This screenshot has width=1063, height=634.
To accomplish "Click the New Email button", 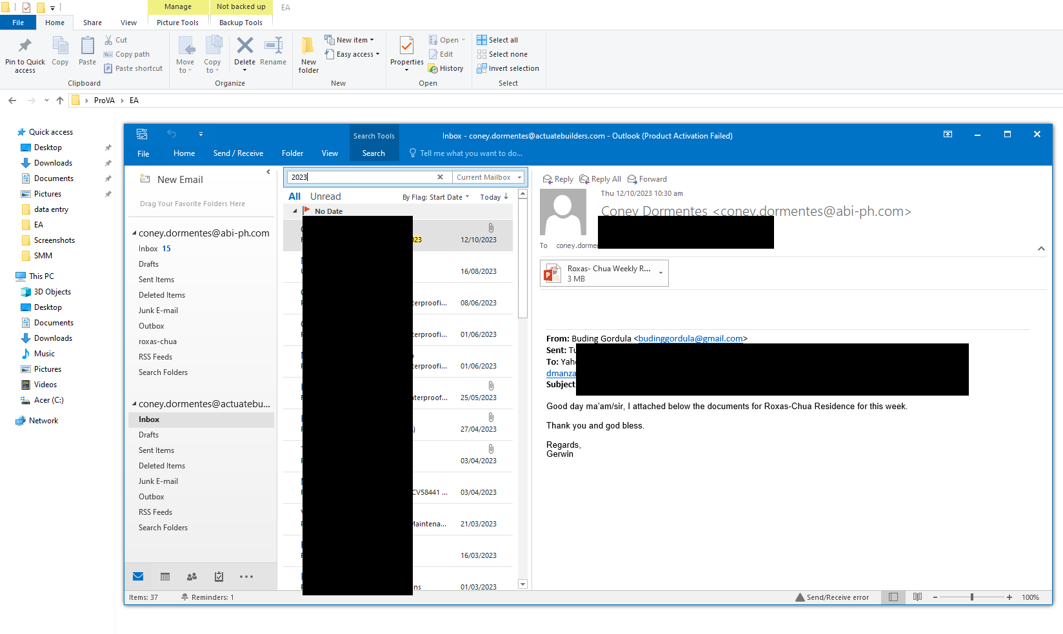I will (172, 180).
